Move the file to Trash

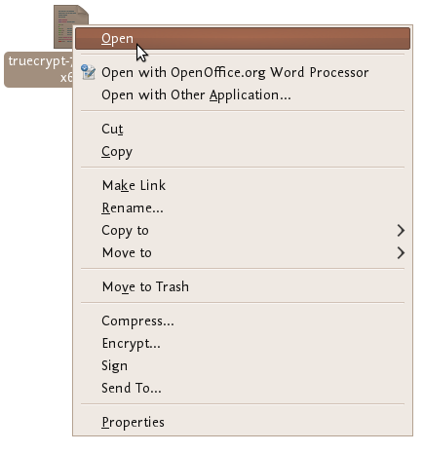243,286
